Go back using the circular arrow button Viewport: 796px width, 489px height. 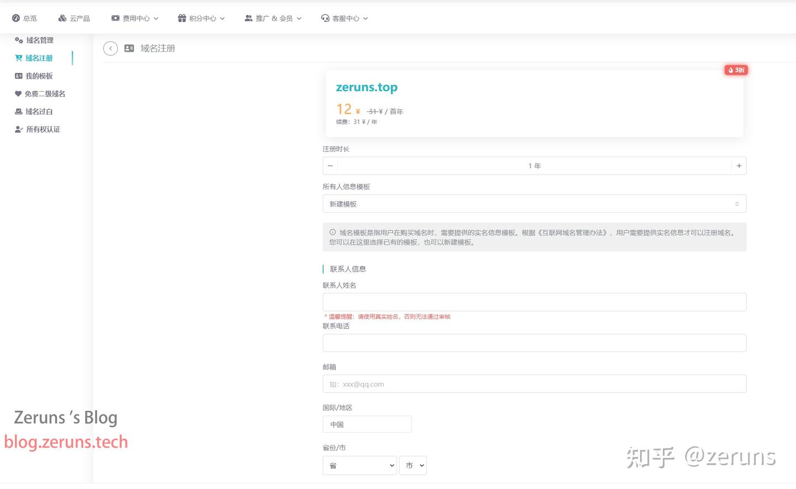point(111,49)
